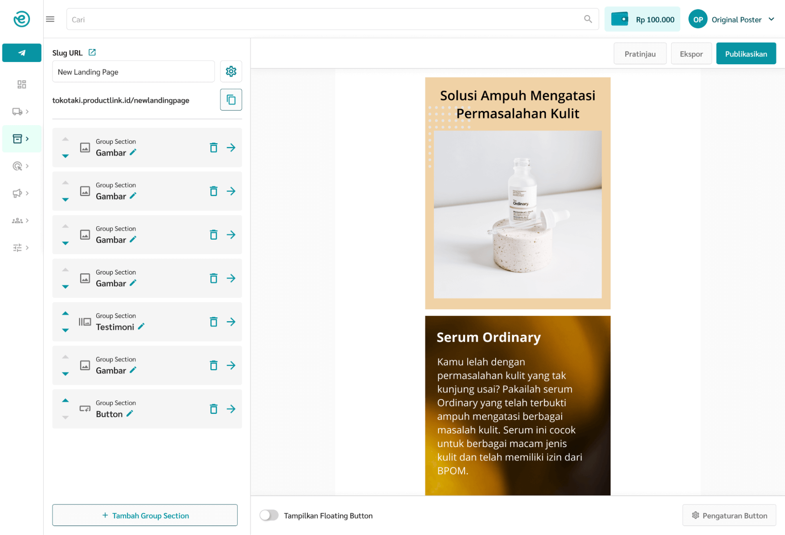Image resolution: width=785 pixels, height=535 pixels.
Task: Open the click-tracking sidebar menu
Action: (20, 166)
